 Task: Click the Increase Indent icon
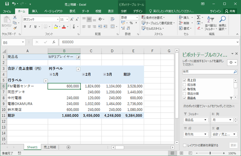click(x=106, y=26)
